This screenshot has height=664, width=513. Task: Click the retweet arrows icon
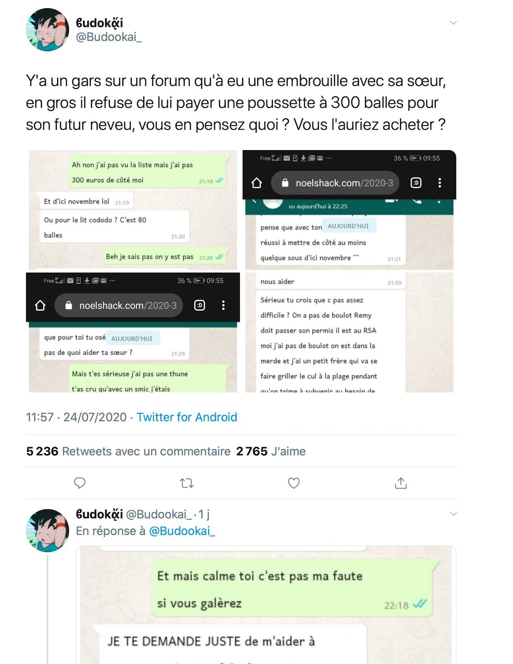pyautogui.click(x=187, y=483)
